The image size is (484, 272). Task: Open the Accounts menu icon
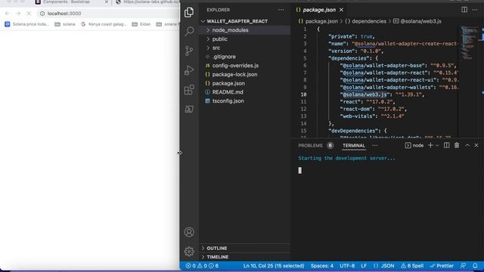point(189,232)
